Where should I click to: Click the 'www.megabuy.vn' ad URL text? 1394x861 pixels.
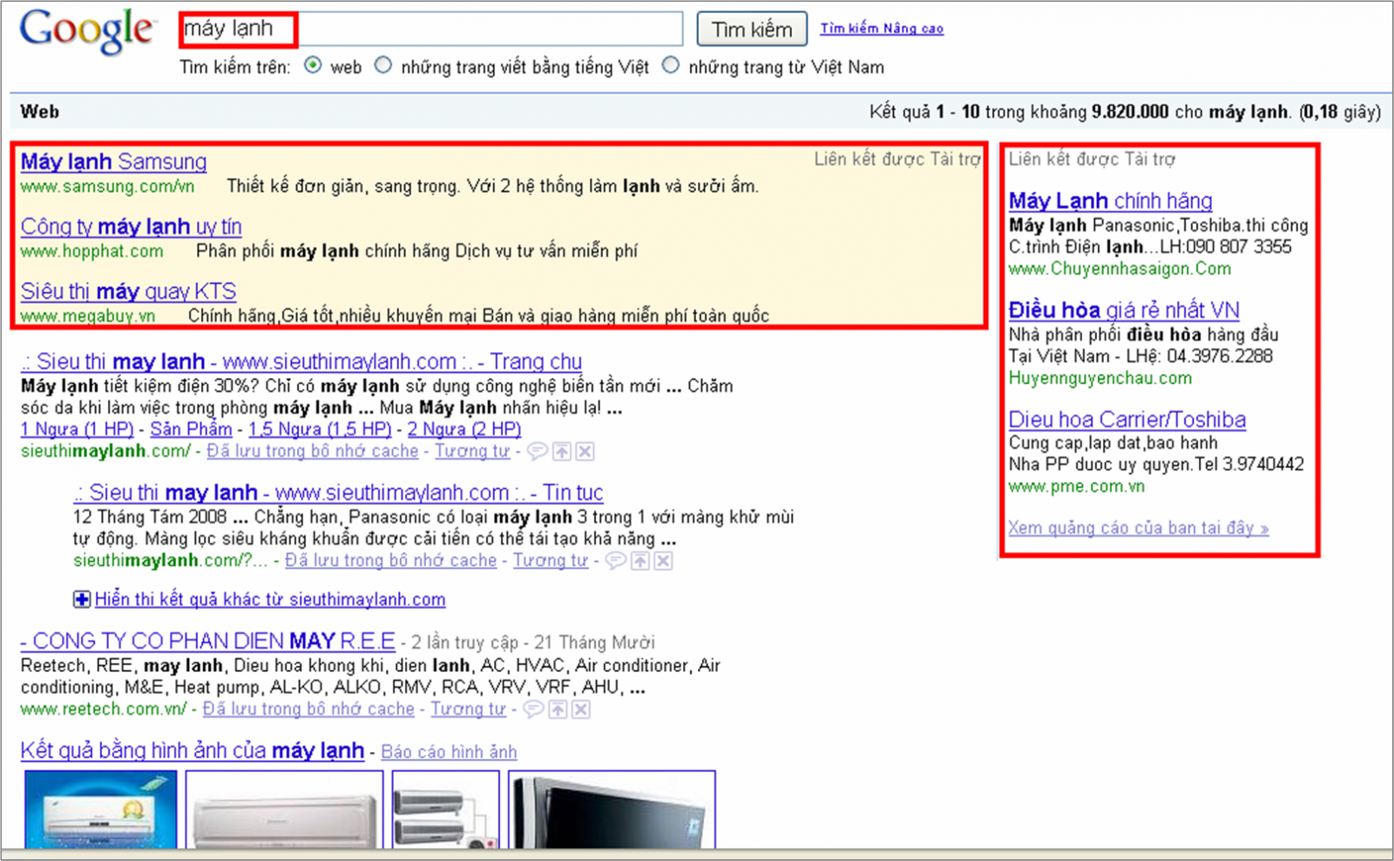(x=87, y=315)
